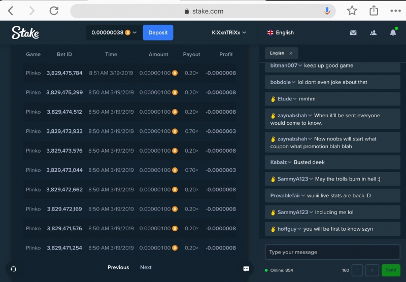The image size is (406, 282).
Task: Go back with the browser back arrow
Action: tap(11, 11)
